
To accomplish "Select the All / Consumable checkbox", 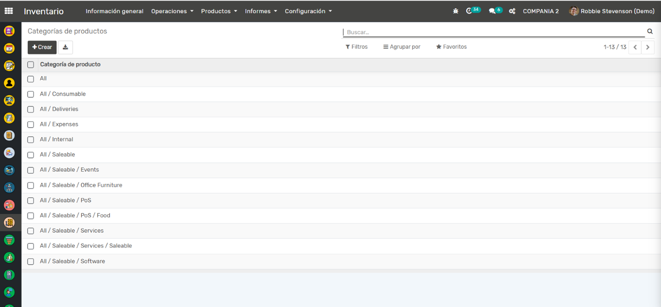I will pyautogui.click(x=30, y=94).
